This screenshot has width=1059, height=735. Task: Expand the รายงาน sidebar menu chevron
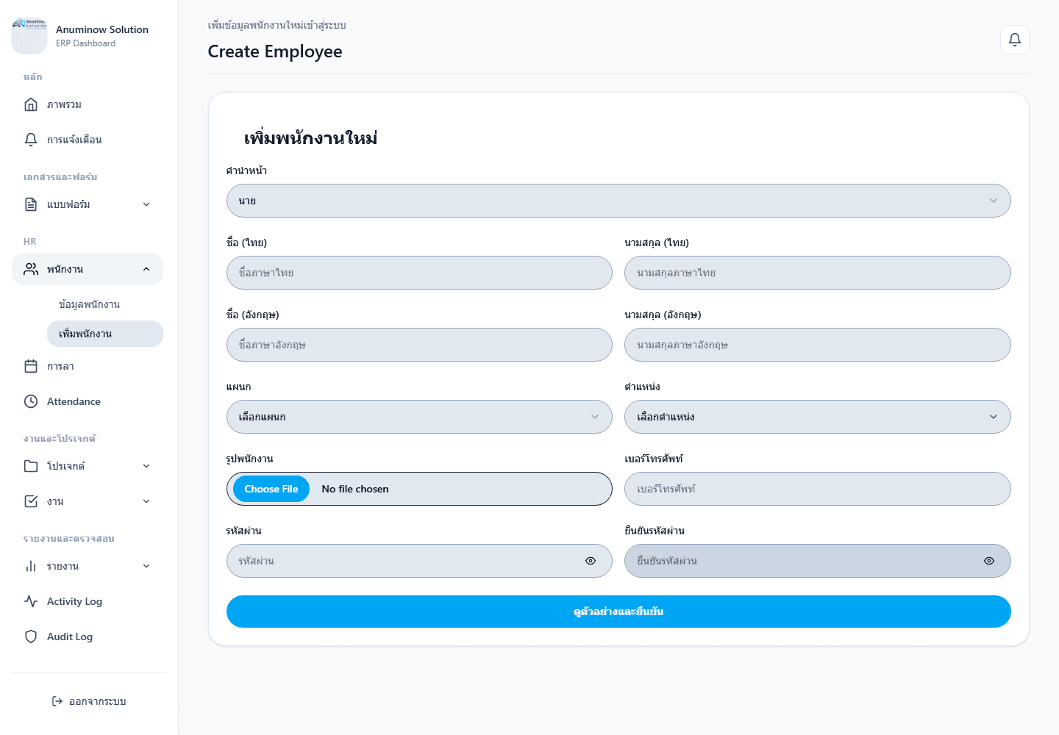tap(146, 566)
